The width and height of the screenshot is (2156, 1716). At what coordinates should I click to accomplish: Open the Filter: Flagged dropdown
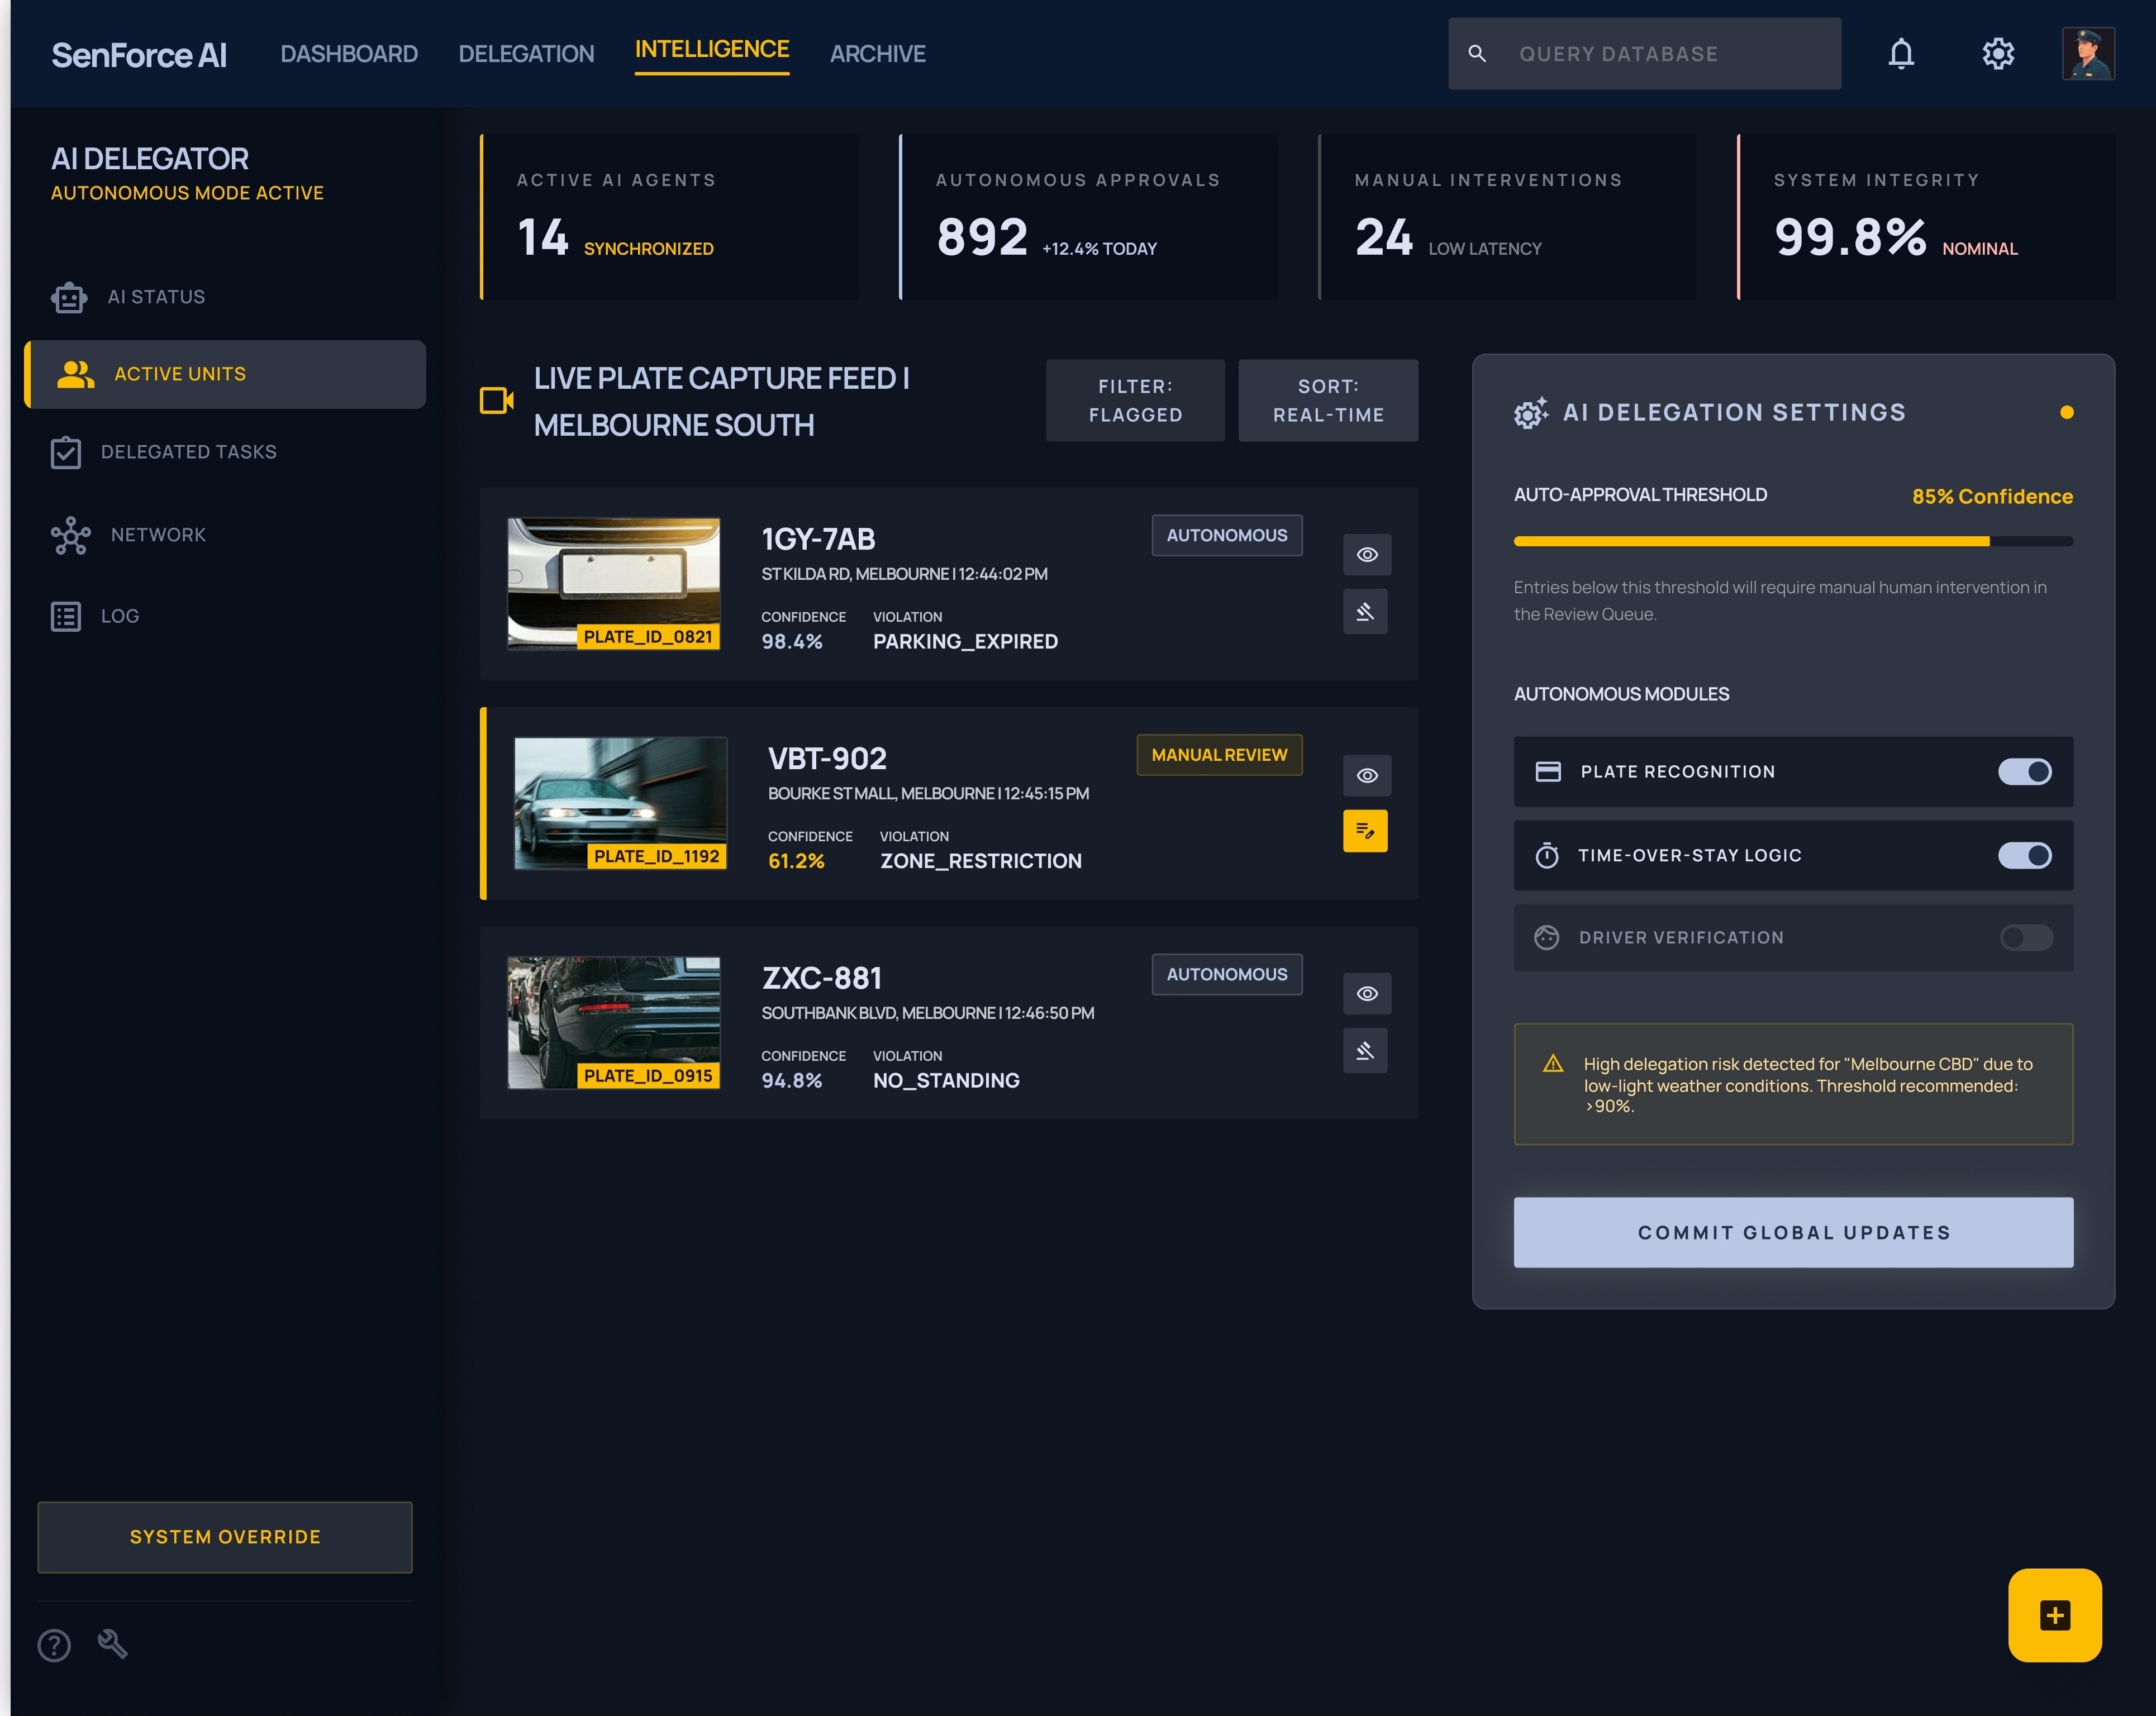tap(1135, 401)
